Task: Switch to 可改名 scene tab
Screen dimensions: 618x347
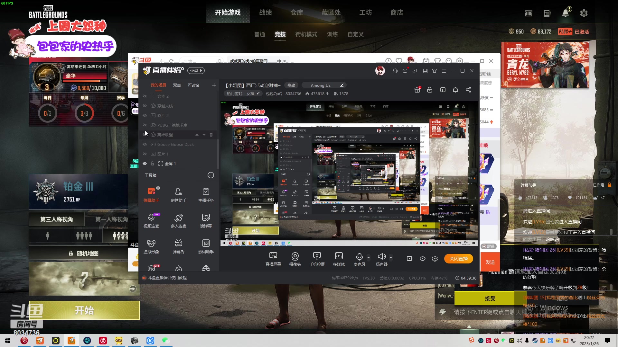Action: coord(194,85)
